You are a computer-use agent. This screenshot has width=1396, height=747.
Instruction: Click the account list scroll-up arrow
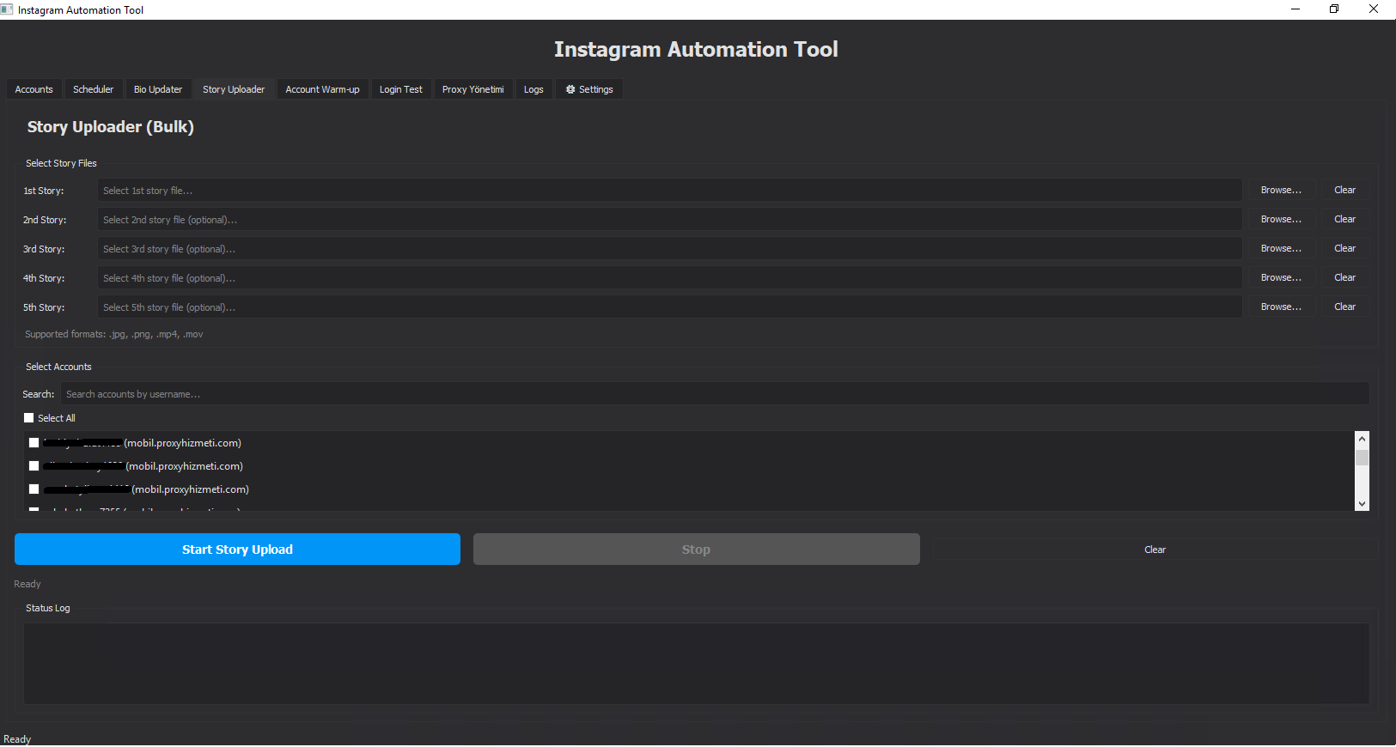coord(1362,439)
